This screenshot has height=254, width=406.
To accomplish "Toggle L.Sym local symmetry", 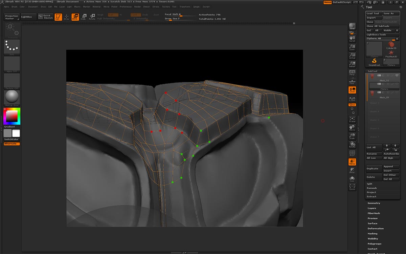I will click(352, 99).
